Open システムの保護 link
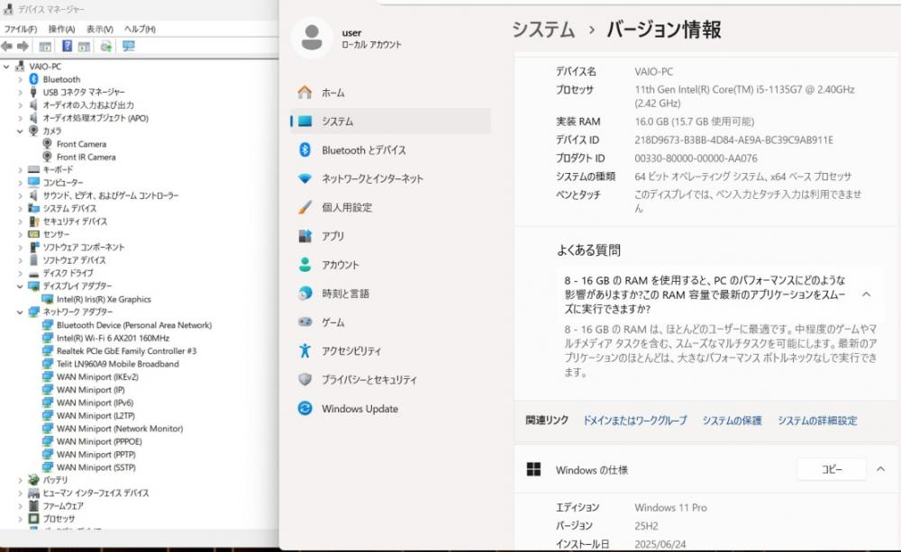The width and height of the screenshot is (901, 552). 732,421
